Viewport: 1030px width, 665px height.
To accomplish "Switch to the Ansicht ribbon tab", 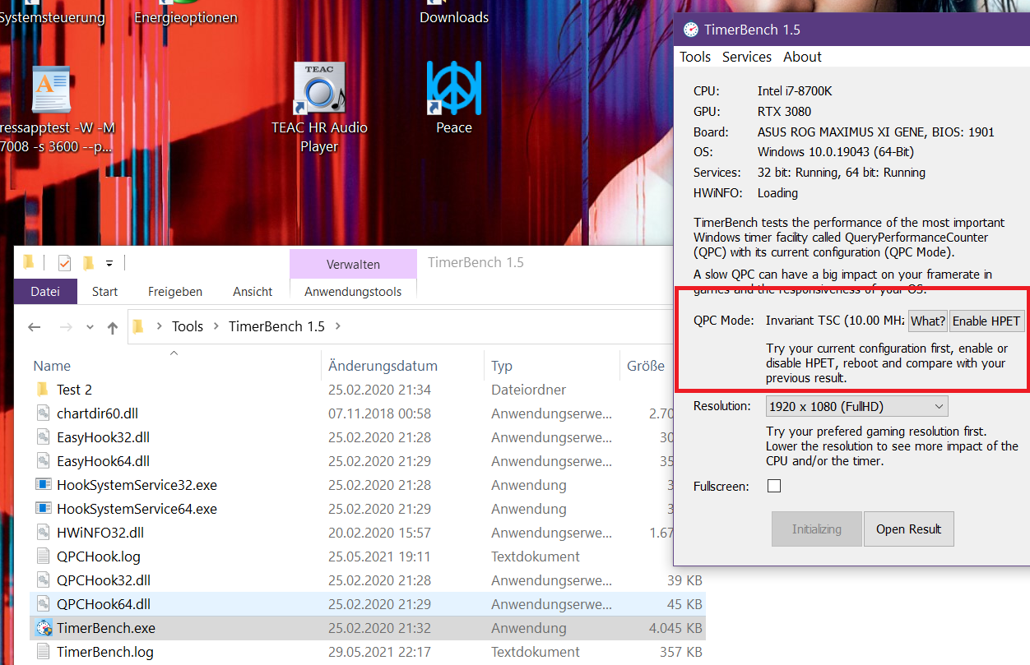I will click(253, 291).
